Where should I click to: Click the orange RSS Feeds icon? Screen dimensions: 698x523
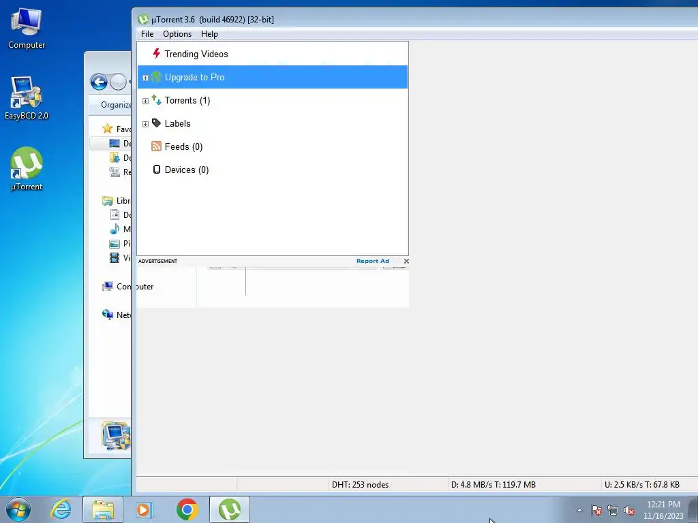tap(156, 146)
